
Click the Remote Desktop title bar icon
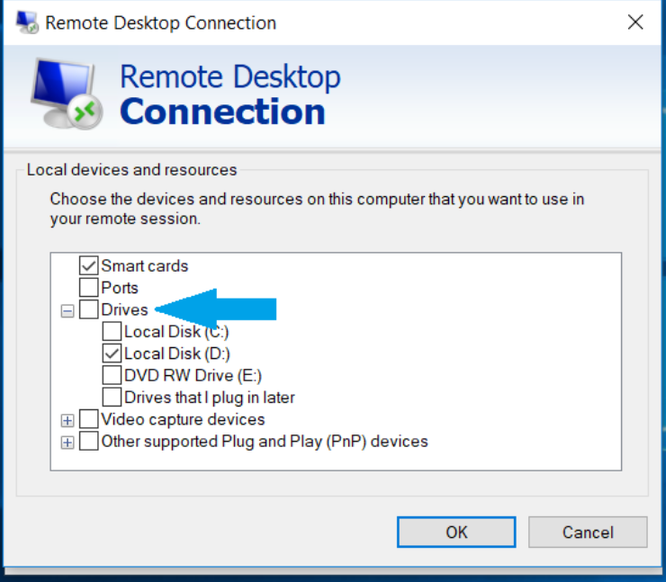pos(28,22)
